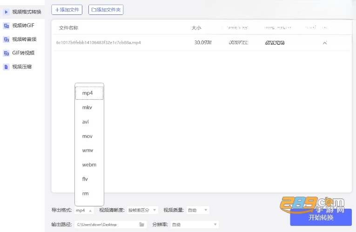
Task: Switch to GIF转视频 in sidebar
Action: [22, 53]
